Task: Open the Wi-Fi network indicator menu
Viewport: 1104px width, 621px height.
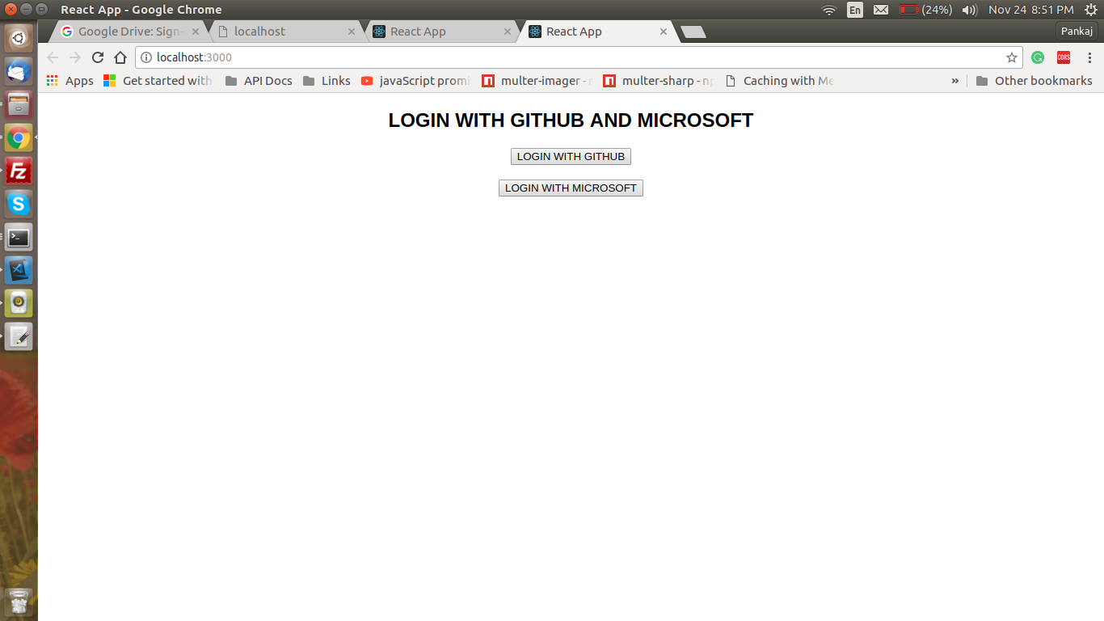Action: pyautogui.click(x=829, y=10)
